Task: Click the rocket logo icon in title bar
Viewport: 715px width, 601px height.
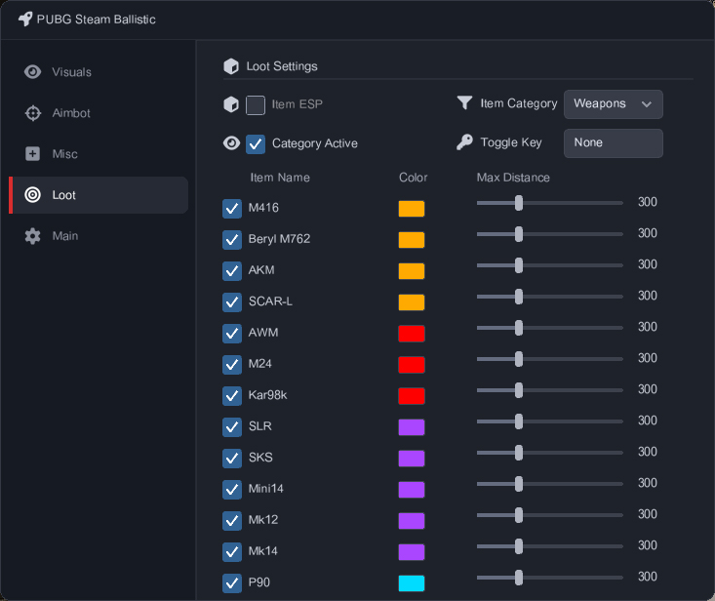Action: (25, 20)
